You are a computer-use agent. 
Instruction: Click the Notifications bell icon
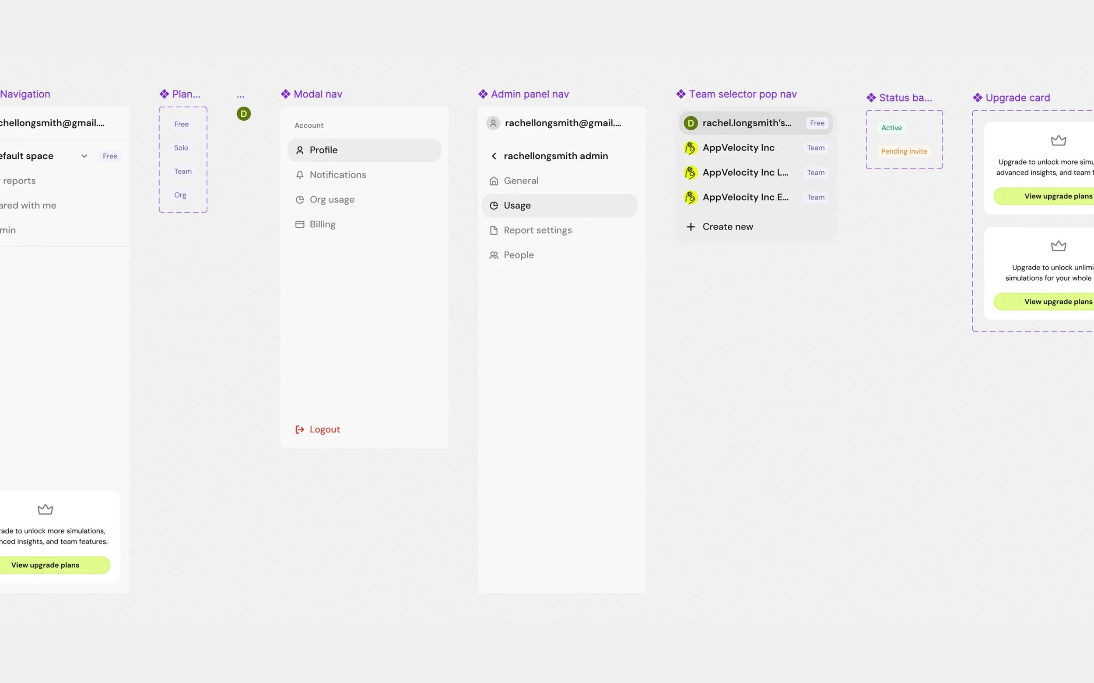point(300,175)
